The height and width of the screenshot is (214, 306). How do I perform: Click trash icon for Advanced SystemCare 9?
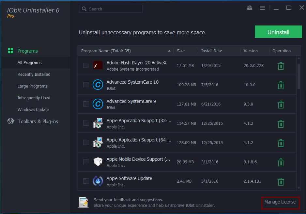coord(281,105)
